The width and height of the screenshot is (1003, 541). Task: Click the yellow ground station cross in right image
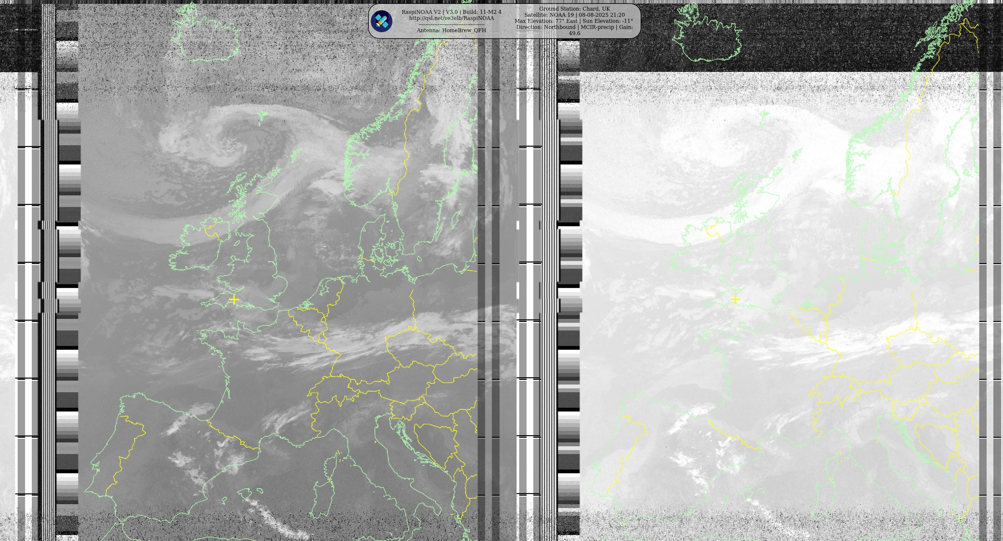(735, 299)
